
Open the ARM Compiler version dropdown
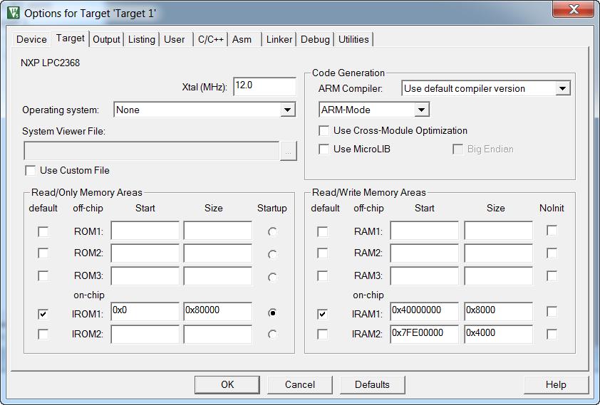click(486, 89)
